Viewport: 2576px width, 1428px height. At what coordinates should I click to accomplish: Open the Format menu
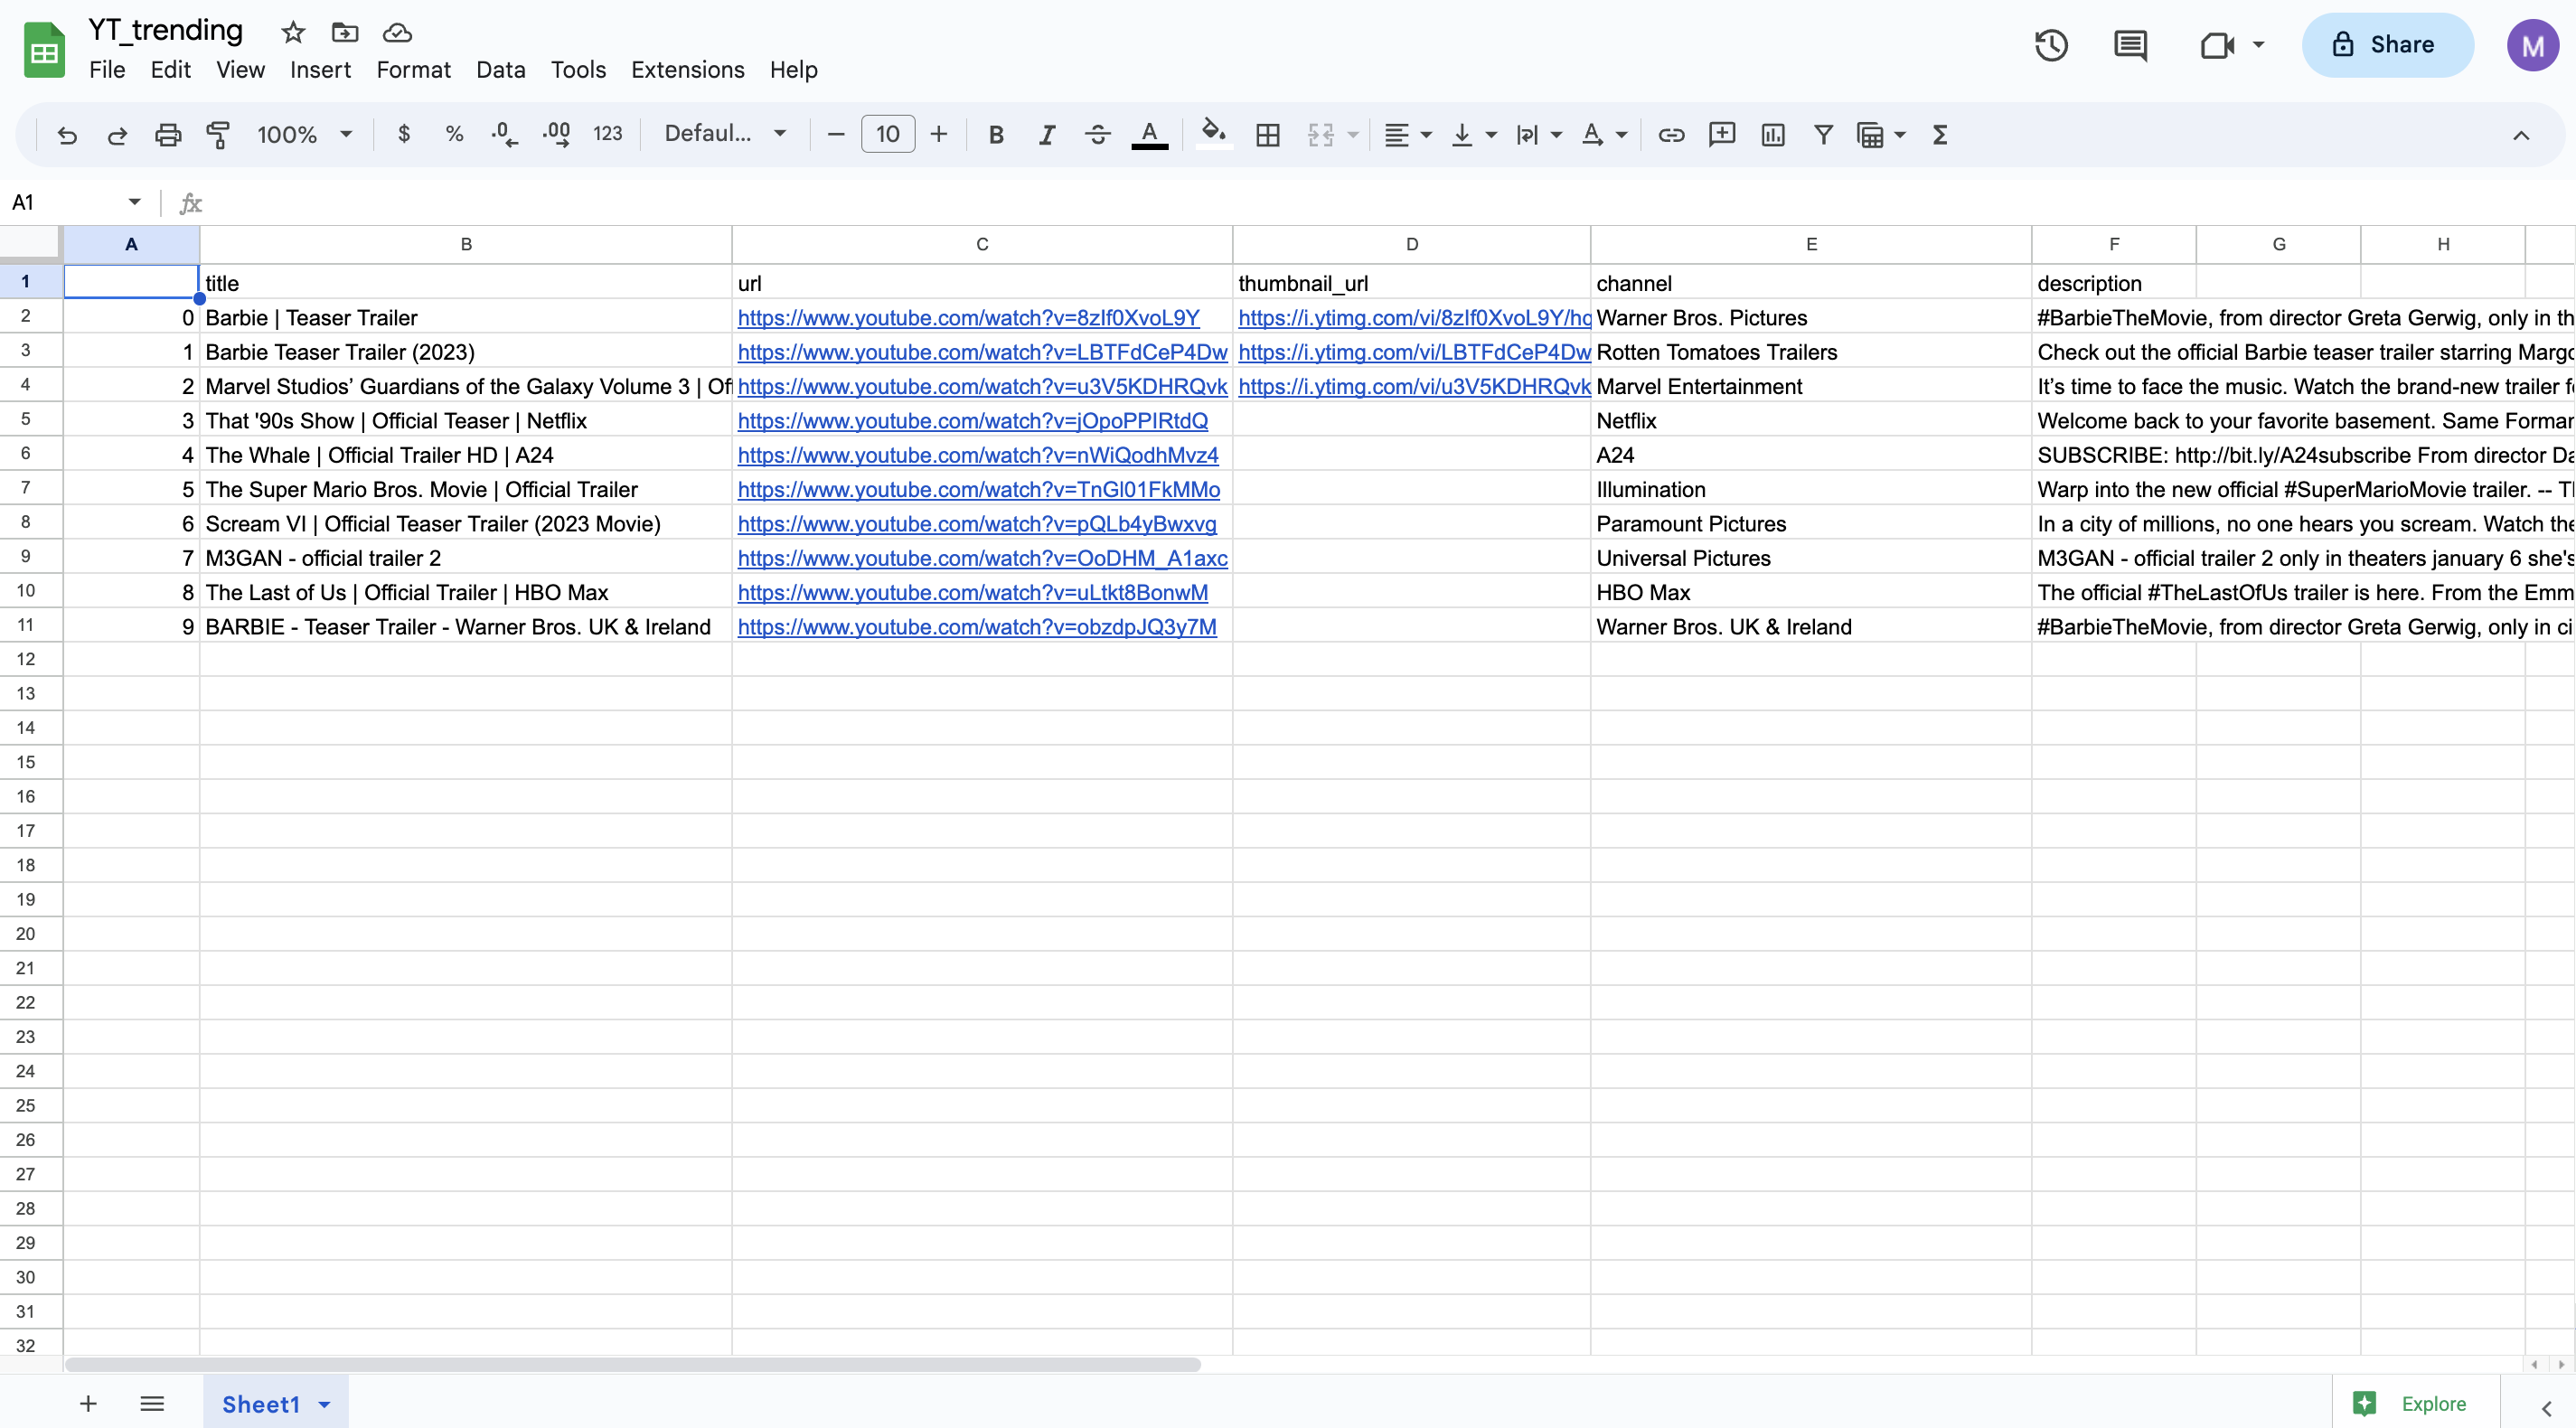point(413,70)
